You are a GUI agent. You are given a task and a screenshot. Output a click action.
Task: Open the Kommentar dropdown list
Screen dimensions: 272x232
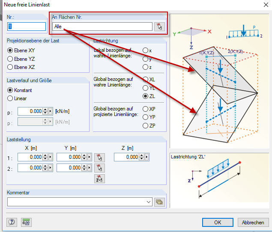point(149,202)
